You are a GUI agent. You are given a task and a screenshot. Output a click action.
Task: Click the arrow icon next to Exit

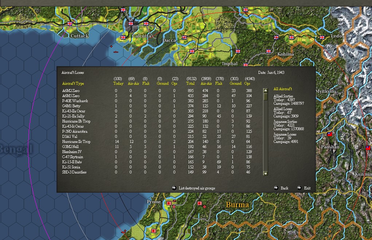click(x=299, y=188)
